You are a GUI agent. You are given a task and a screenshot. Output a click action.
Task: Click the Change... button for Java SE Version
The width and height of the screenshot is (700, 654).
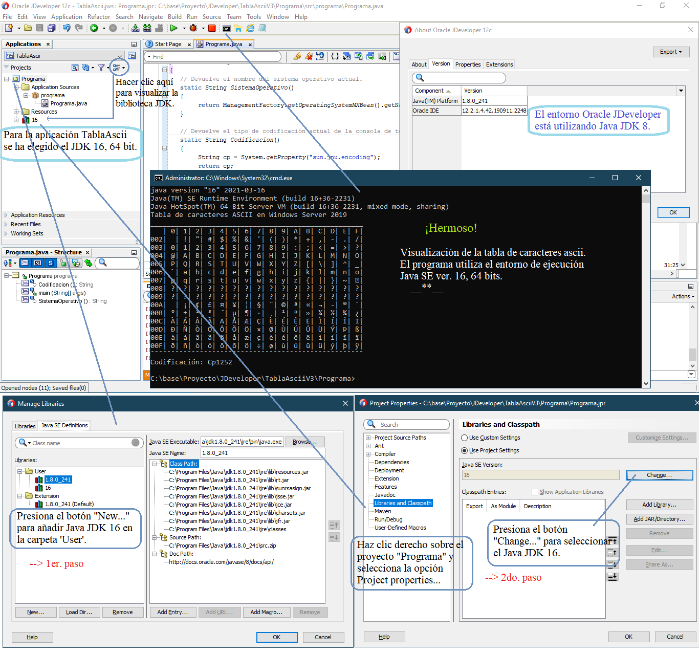[x=660, y=475]
